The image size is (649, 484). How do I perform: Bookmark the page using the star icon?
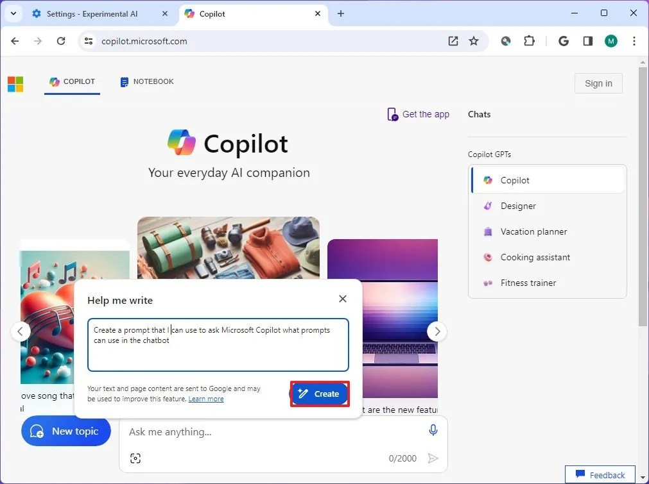click(x=474, y=40)
